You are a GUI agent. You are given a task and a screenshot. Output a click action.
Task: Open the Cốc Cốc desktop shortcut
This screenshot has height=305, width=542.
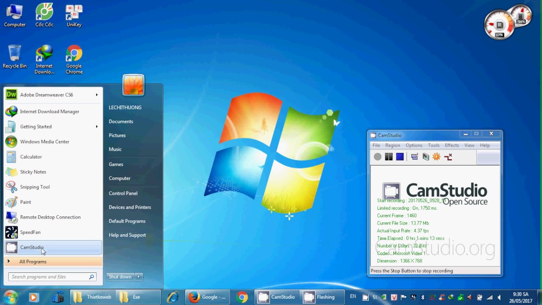coord(44,16)
